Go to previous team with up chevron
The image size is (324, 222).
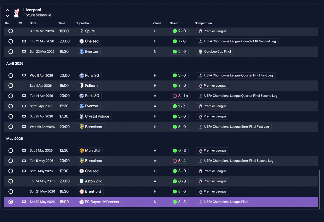(x=8, y=10)
